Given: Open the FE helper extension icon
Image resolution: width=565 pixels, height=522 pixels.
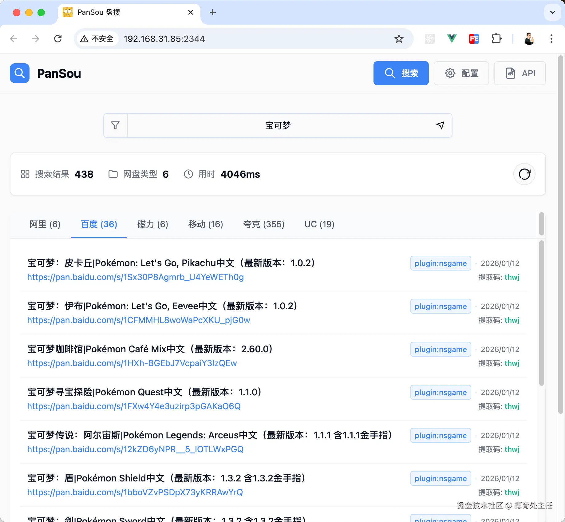Looking at the screenshot, I should tap(474, 39).
